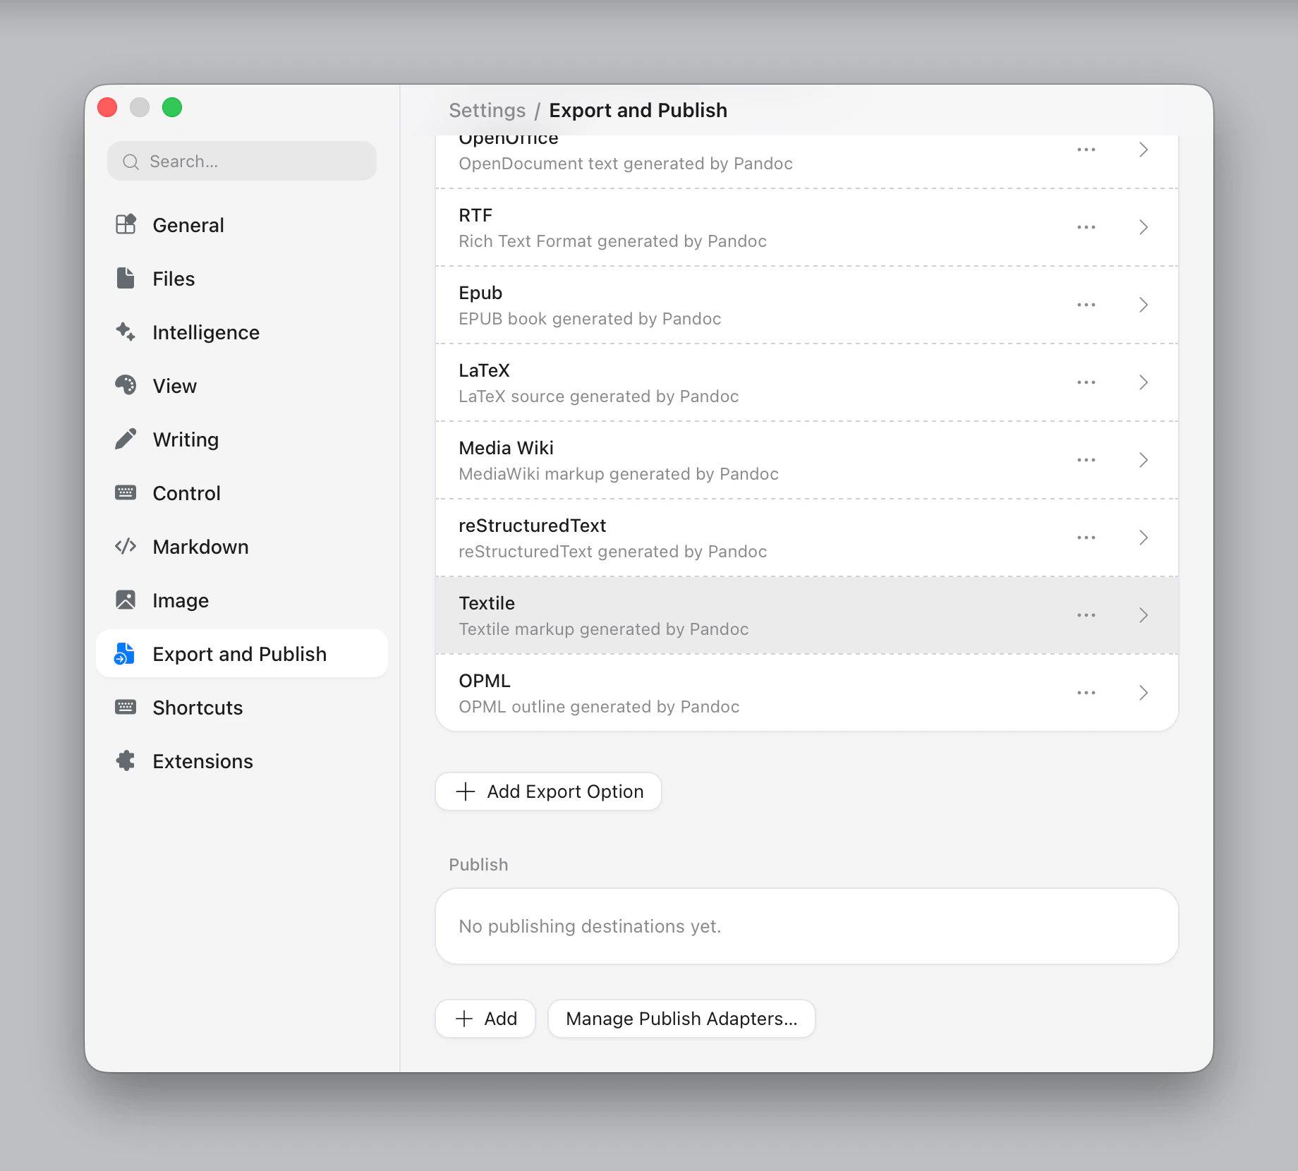Click "OPML outline generated by Pandoc" description
Viewport: 1298px width, 1171px height.
599,707
